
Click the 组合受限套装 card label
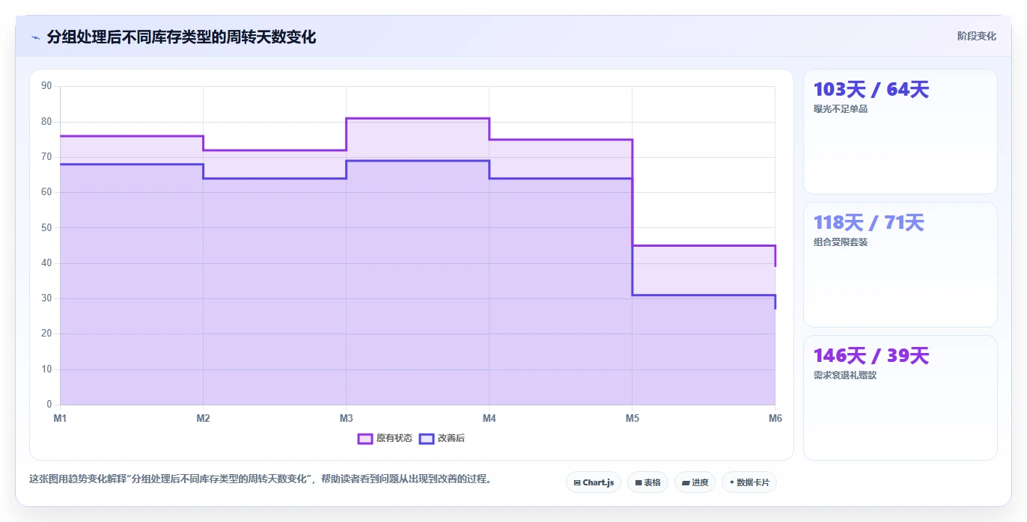coord(841,242)
